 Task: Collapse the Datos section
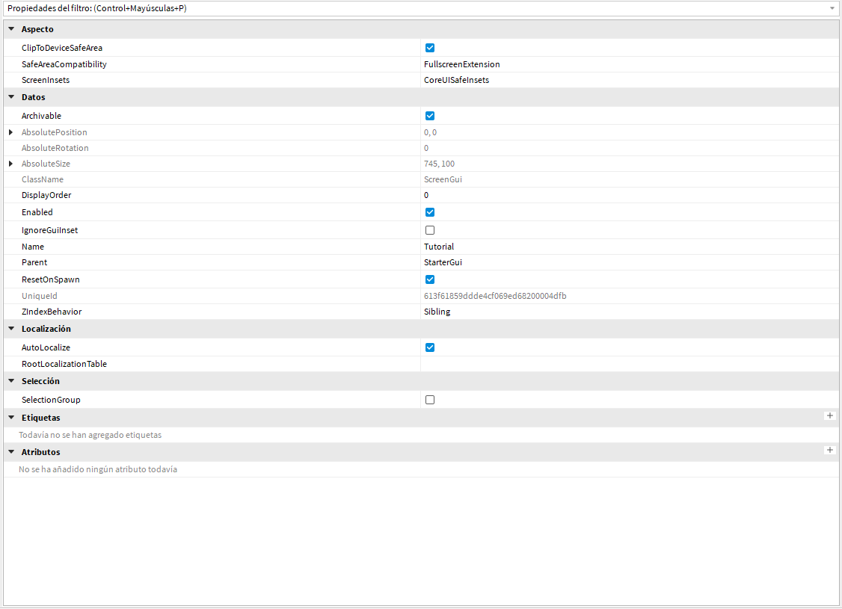pyautogui.click(x=10, y=97)
